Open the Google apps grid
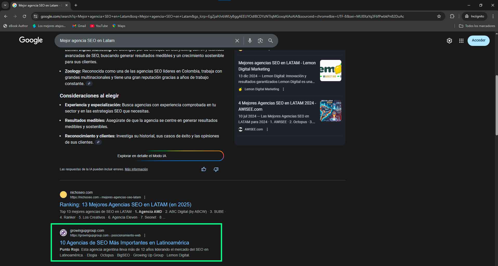Image resolution: width=498 pixels, height=266 pixels. [461, 41]
